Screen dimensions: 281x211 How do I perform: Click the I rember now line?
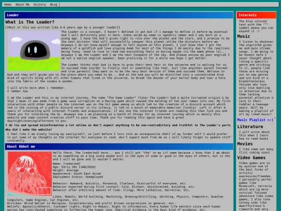click(18, 91)
